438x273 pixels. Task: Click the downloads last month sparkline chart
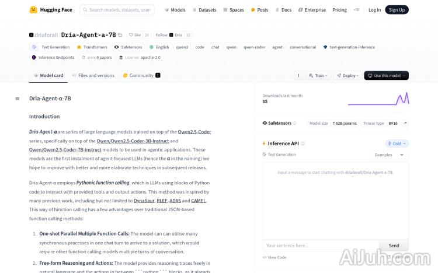[378, 99]
